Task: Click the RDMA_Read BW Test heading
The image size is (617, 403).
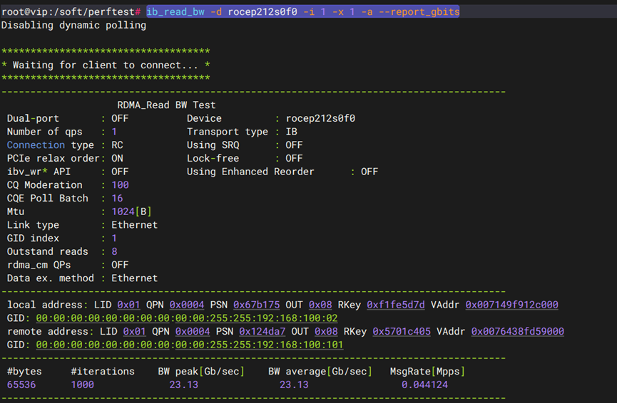Action: (x=166, y=105)
